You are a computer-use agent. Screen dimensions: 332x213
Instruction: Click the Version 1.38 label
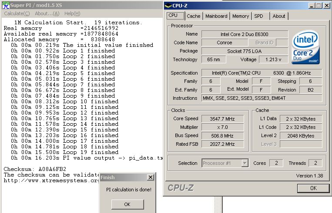[309, 176]
